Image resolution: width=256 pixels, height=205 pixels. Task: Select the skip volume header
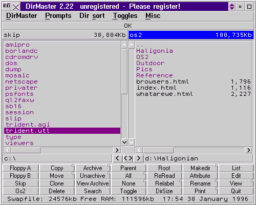point(65,35)
